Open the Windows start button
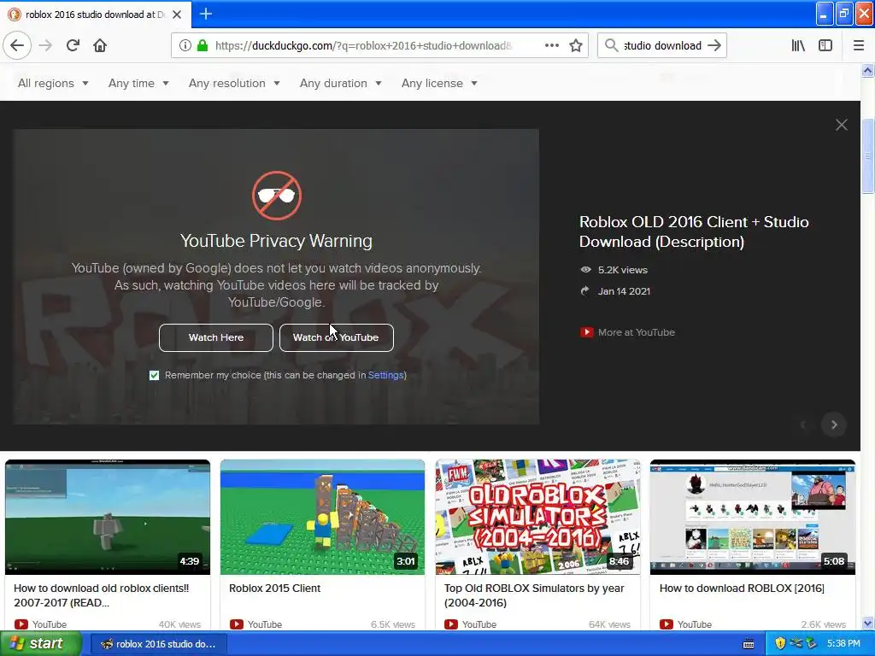This screenshot has width=875, height=656. [x=39, y=644]
